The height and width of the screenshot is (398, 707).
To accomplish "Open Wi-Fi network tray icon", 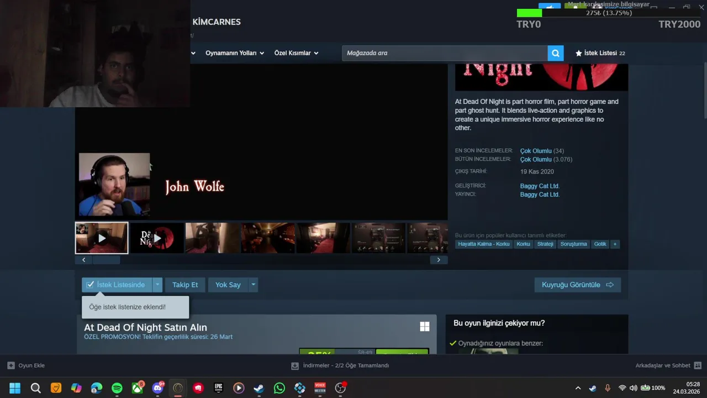I will [x=622, y=388].
